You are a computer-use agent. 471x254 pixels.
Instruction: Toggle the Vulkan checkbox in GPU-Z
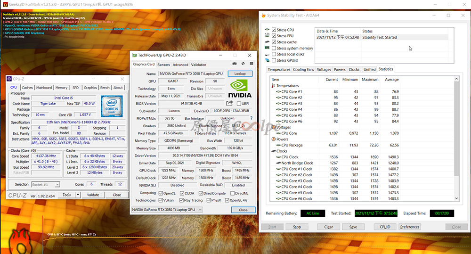pyautogui.click(x=161, y=200)
